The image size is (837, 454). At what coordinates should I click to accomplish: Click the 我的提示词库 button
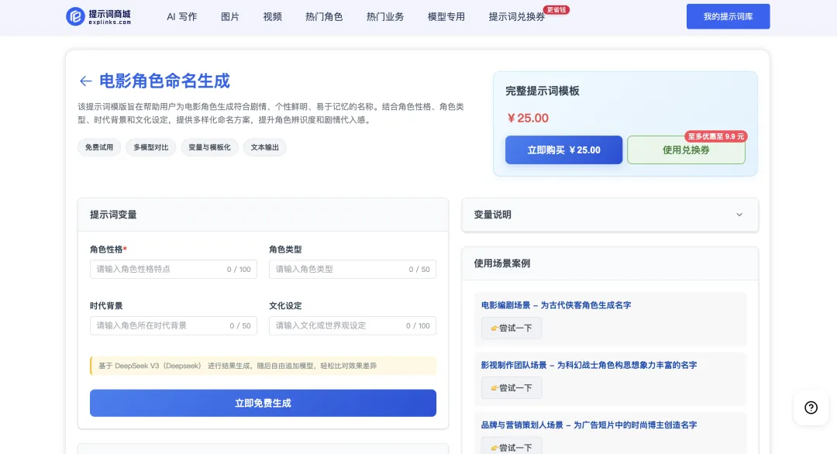point(728,16)
